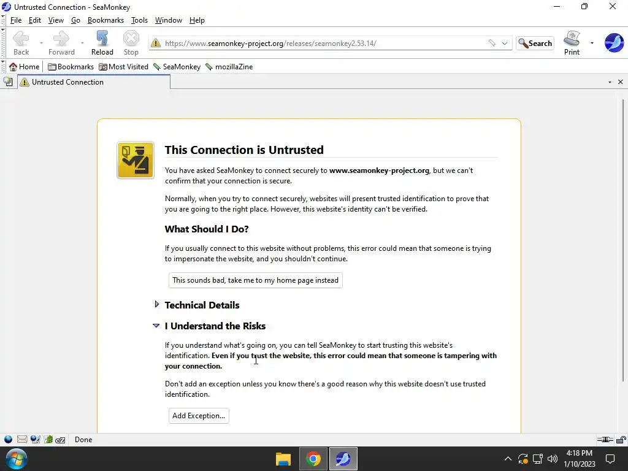Click the This Connection is Untrusted heading
The image size is (628, 471).
(244, 150)
